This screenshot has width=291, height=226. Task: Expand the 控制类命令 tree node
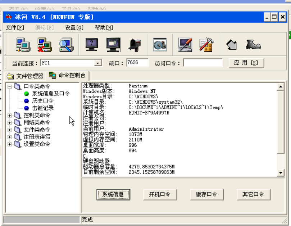(x=9, y=115)
